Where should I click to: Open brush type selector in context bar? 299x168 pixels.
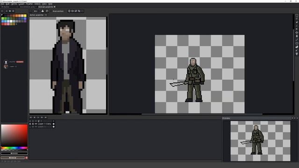[31, 11]
